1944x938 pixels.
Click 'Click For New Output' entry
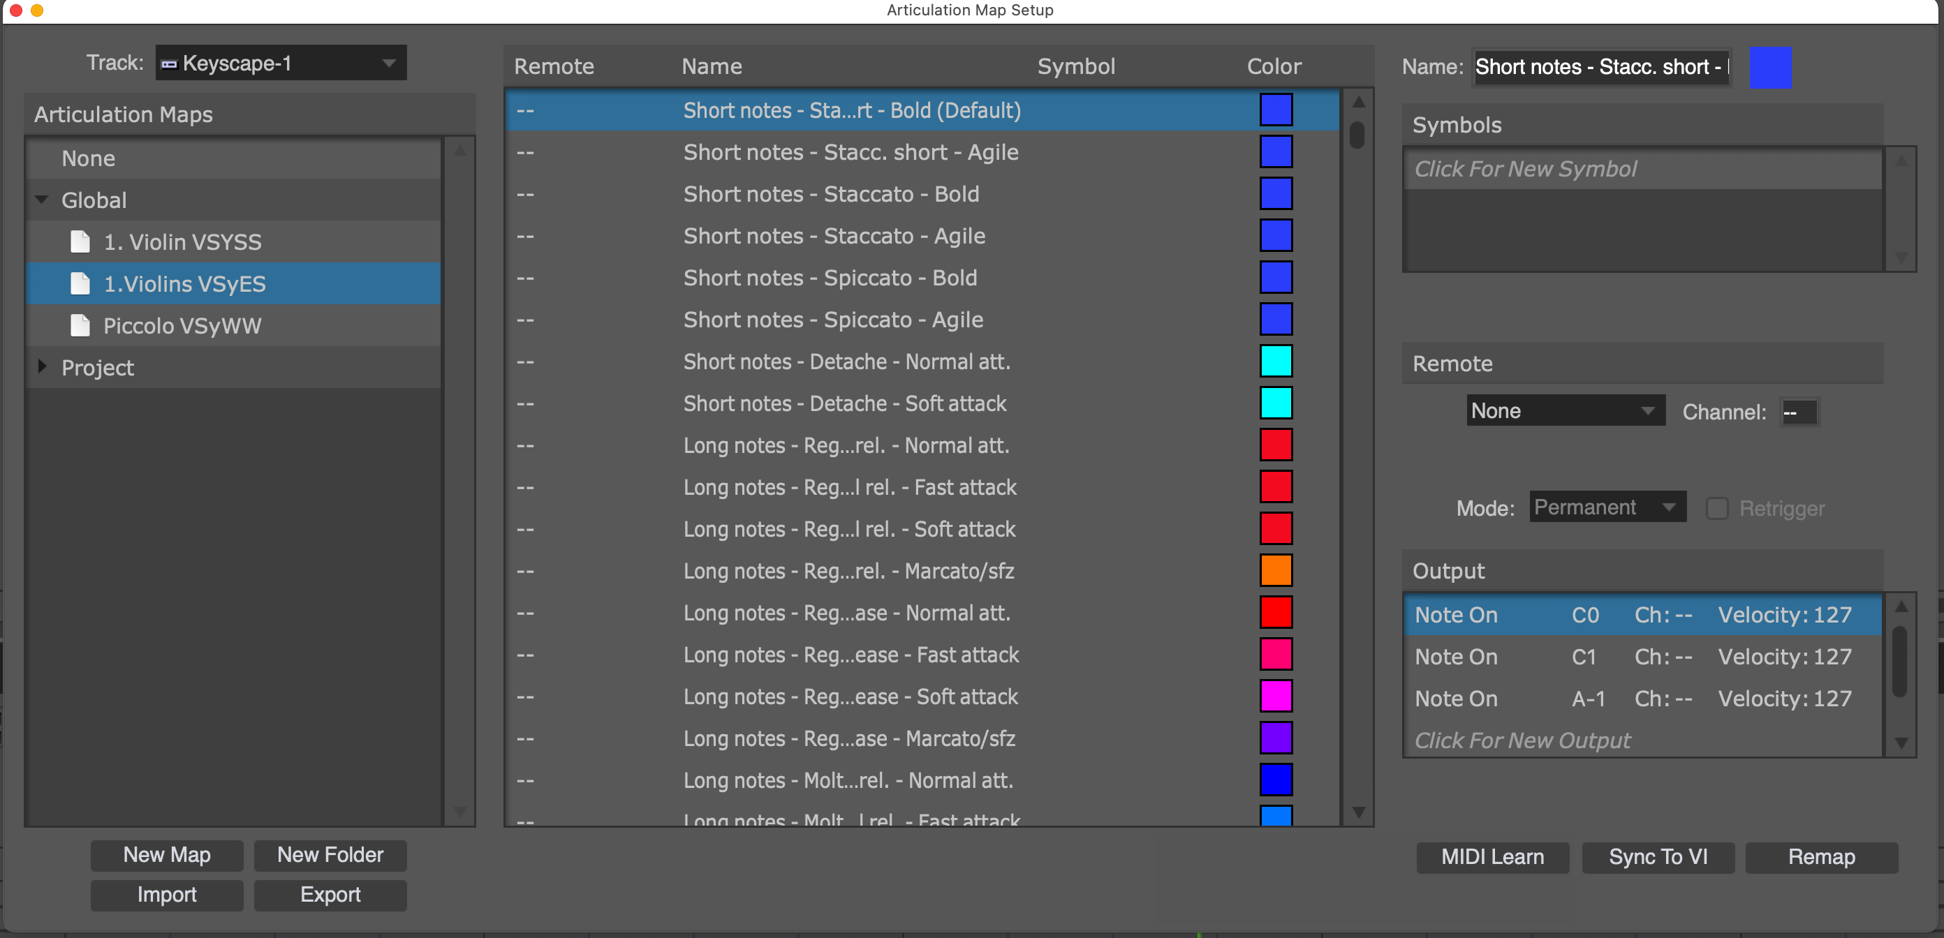[x=1642, y=740]
